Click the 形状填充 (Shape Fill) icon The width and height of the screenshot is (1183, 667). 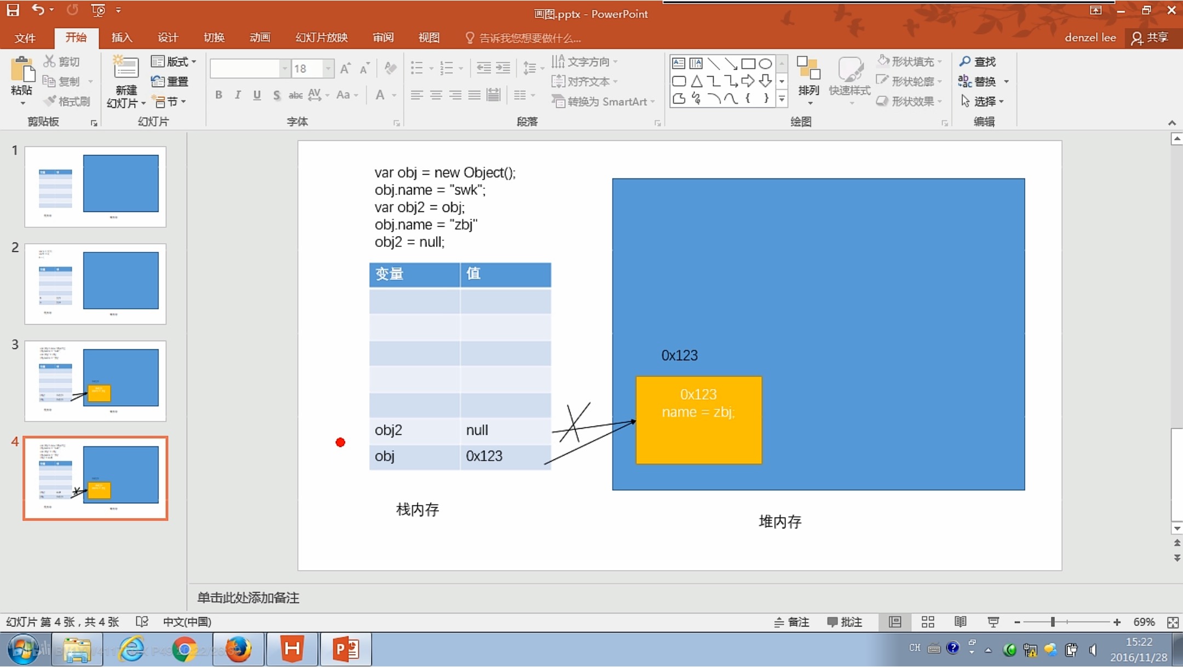pyautogui.click(x=883, y=61)
